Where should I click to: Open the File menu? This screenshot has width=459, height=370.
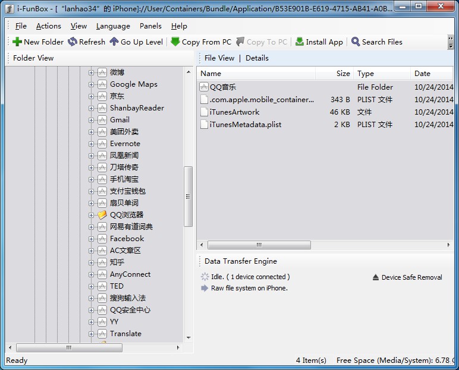tap(21, 26)
